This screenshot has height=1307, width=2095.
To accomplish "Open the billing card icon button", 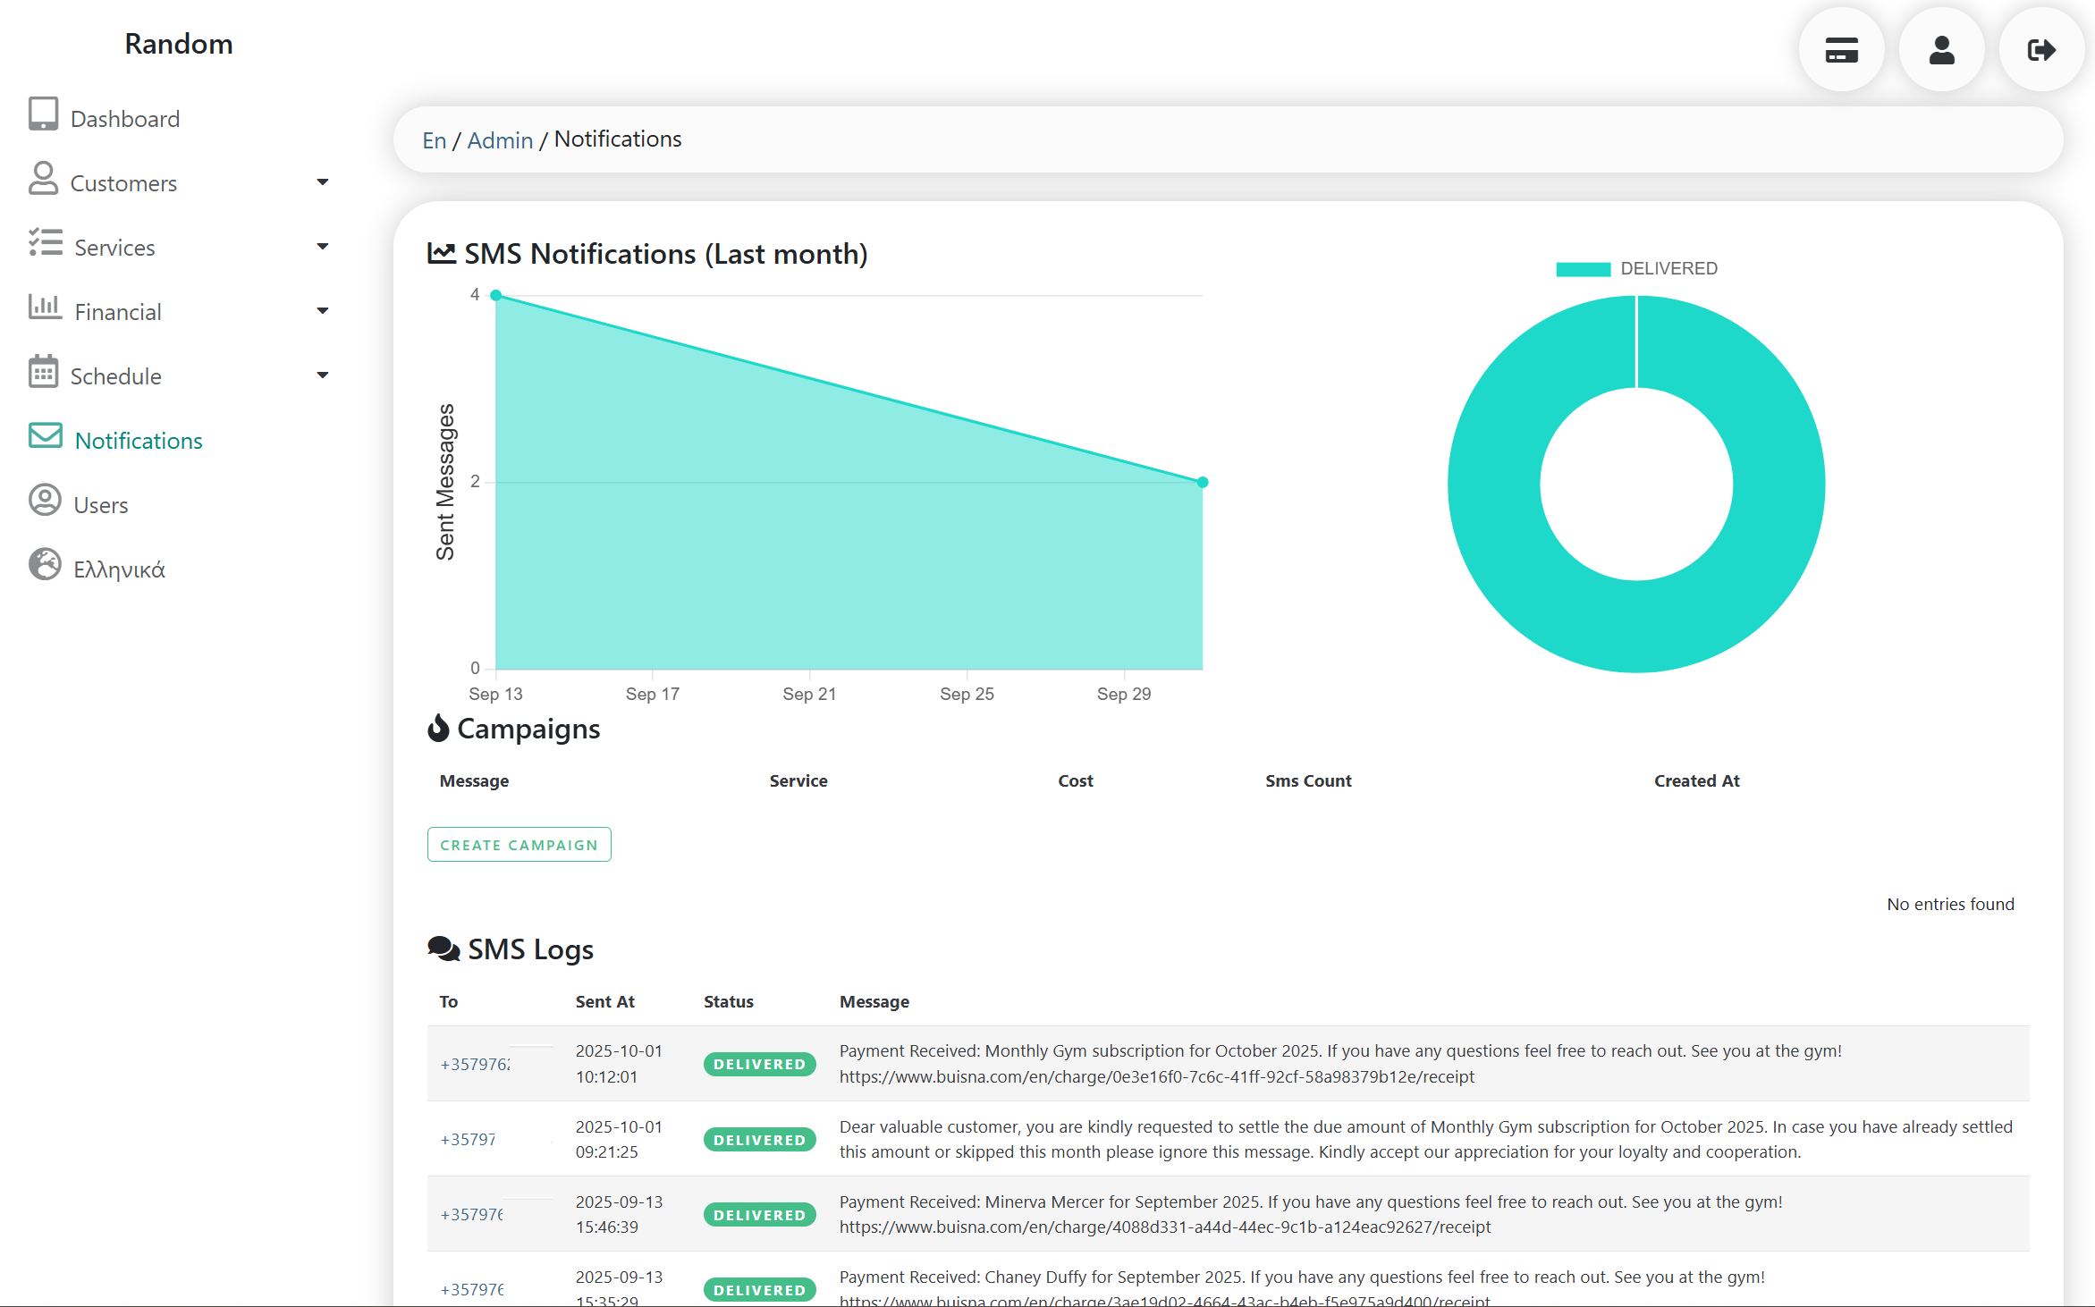I will pyautogui.click(x=1841, y=50).
